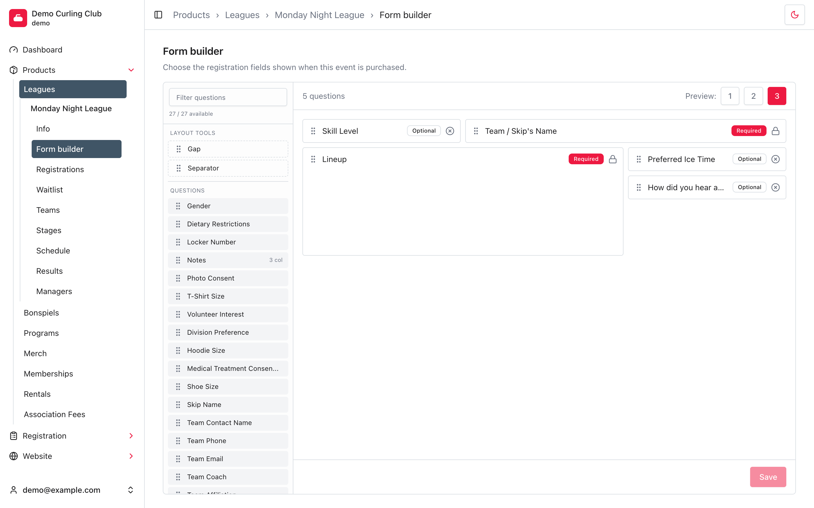Toggle the sidebar panel icon
This screenshot has height=508, width=814.
[158, 15]
